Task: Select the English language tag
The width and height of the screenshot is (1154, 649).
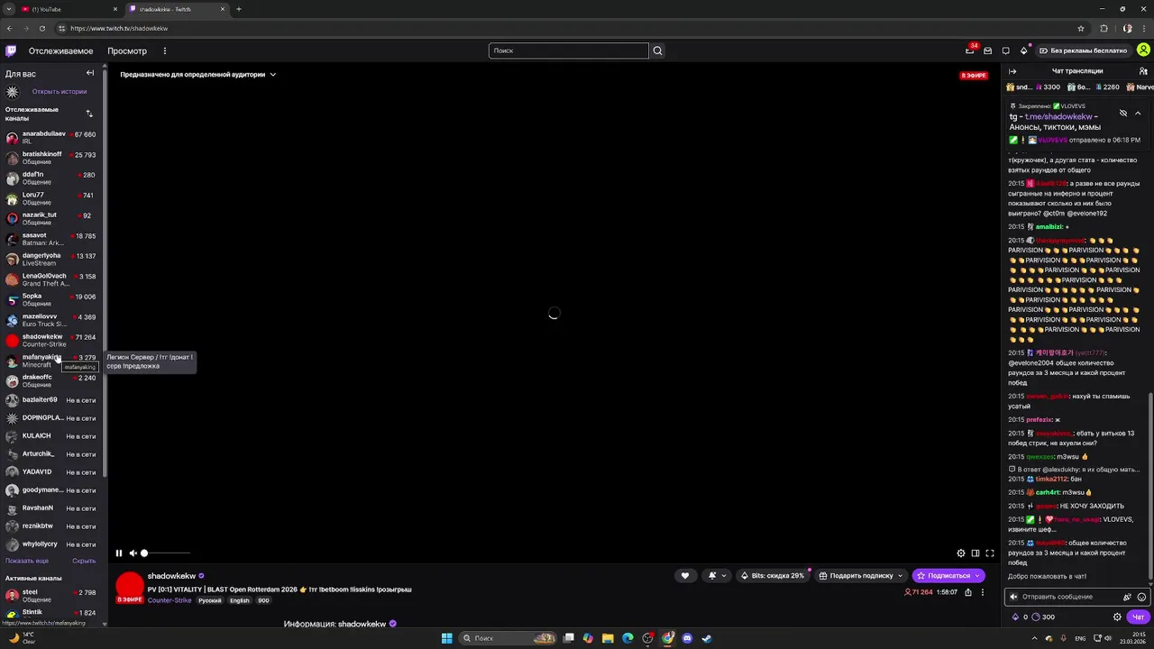Action: tap(240, 600)
